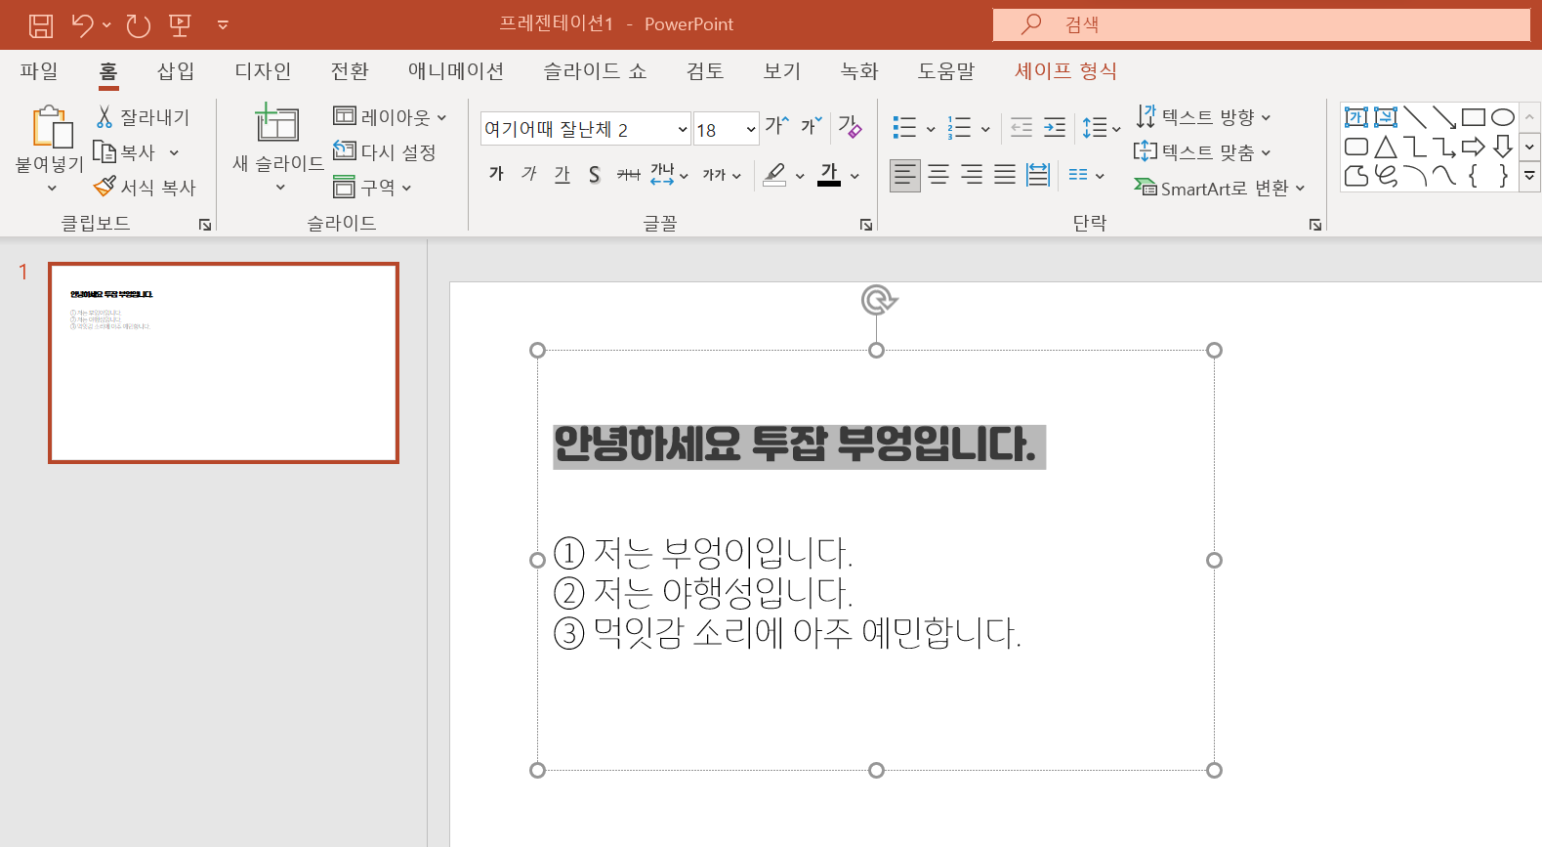This screenshot has width=1542, height=847.
Task: Select the rectangle shape in gallery
Action: point(1474,118)
